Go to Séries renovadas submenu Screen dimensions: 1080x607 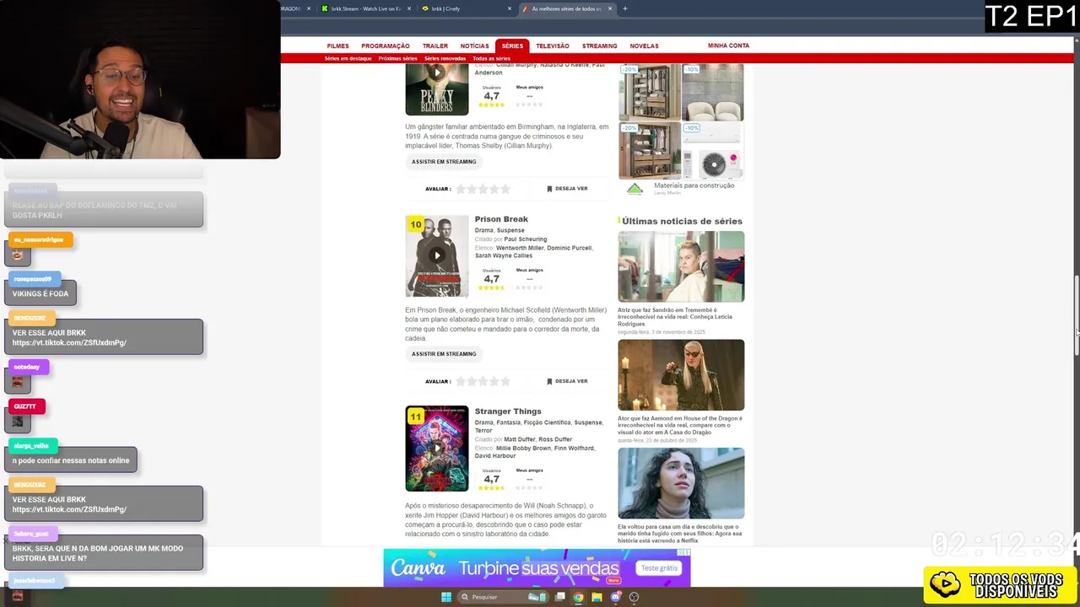pyautogui.click(x=445, y=58)
